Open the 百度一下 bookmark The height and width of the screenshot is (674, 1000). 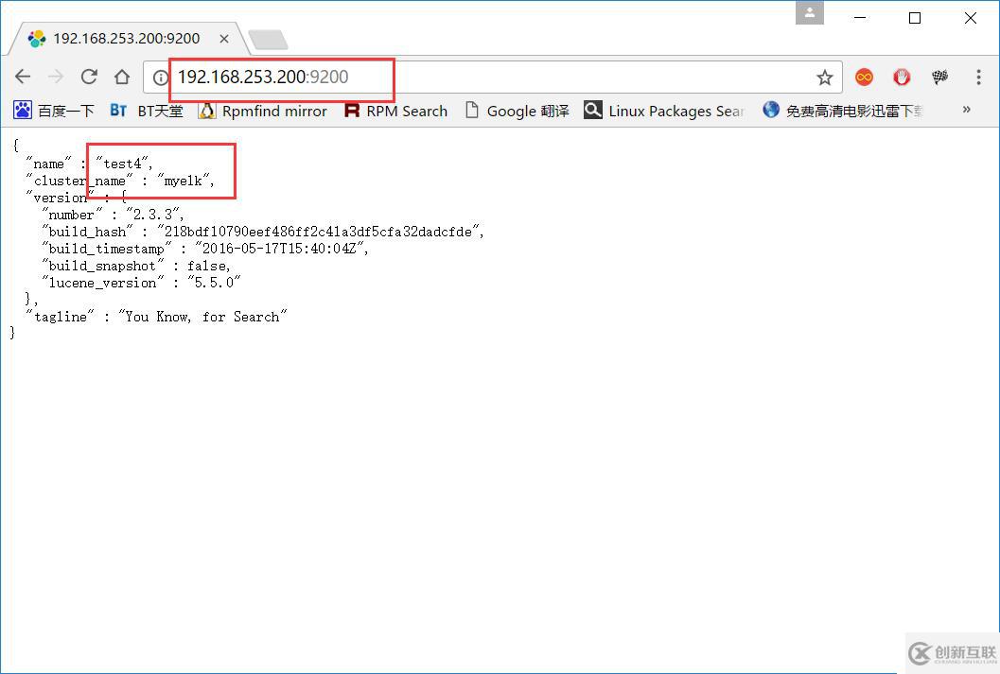click(x=54, y=111)
